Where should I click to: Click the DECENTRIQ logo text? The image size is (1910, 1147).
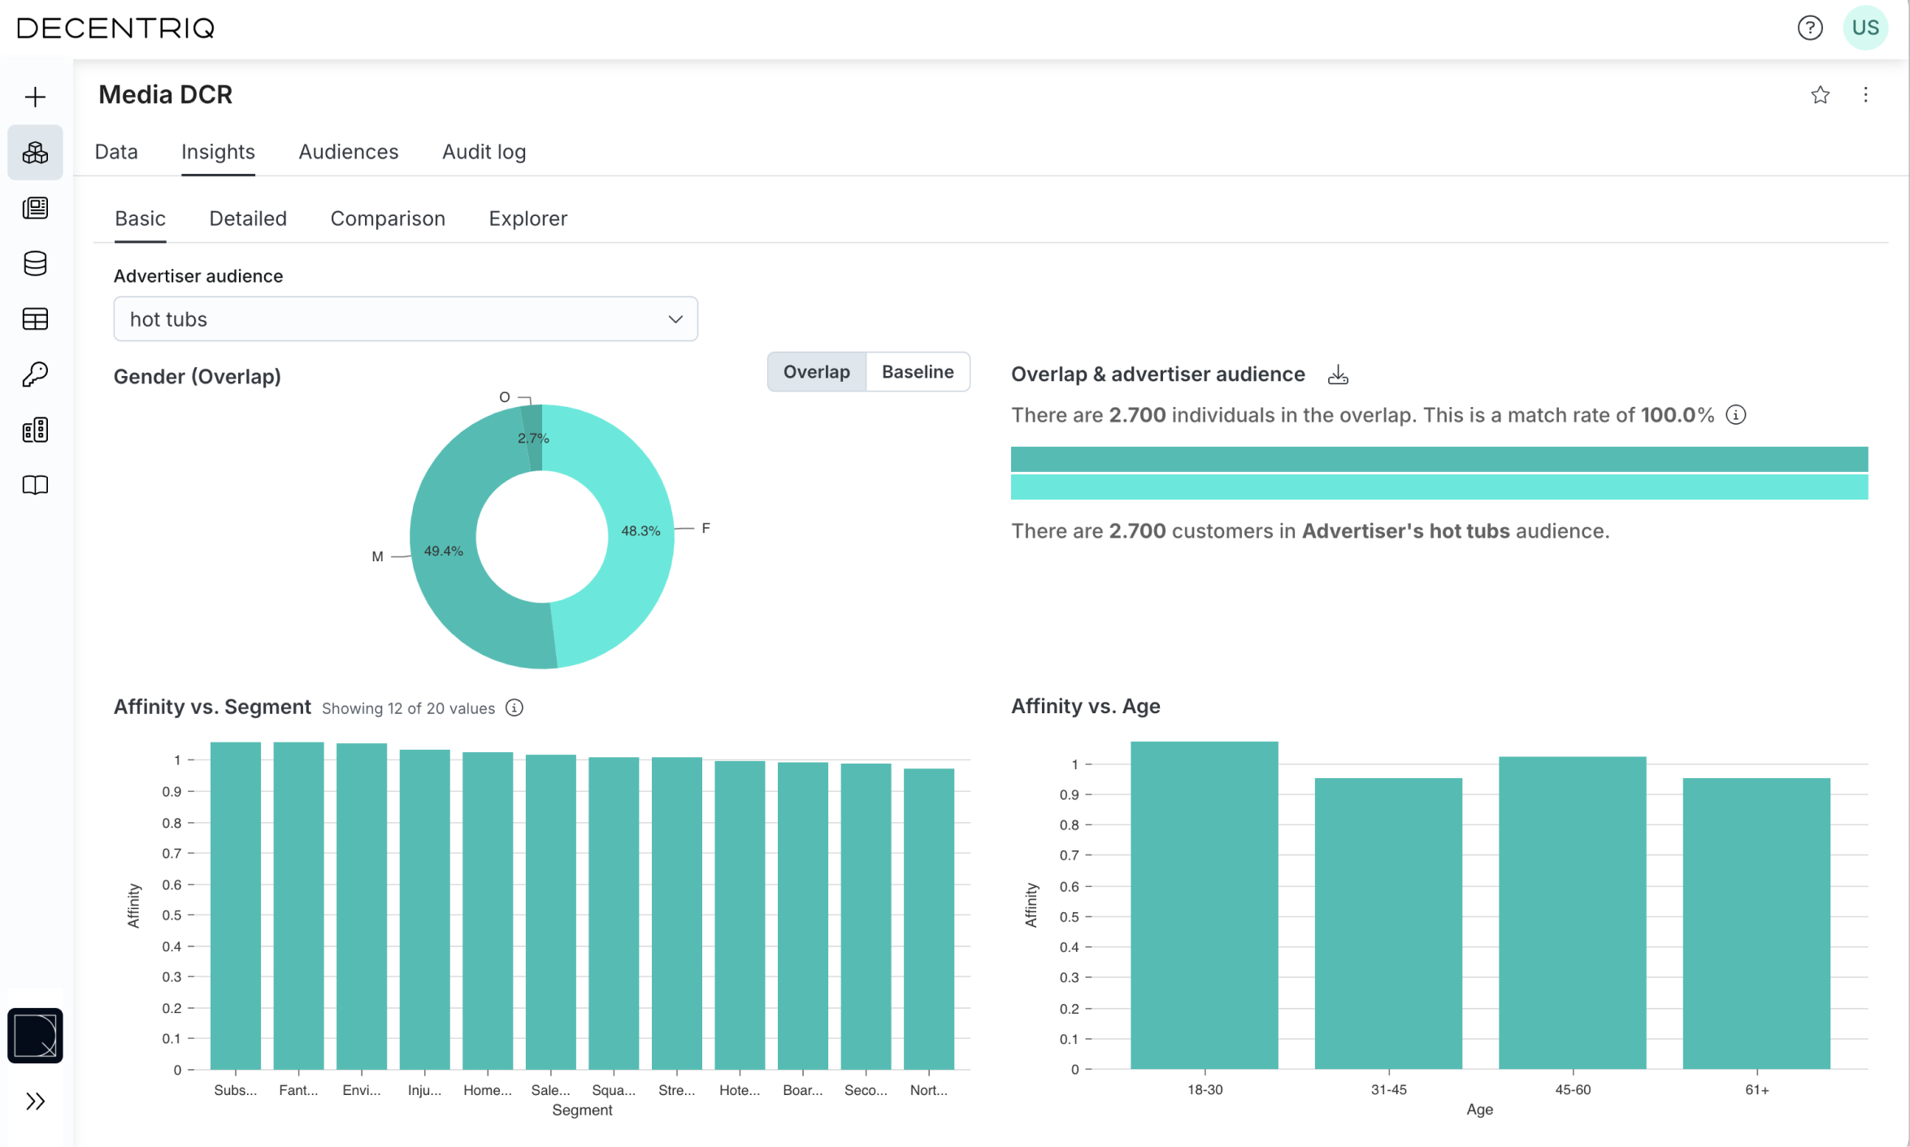(115, 28)
